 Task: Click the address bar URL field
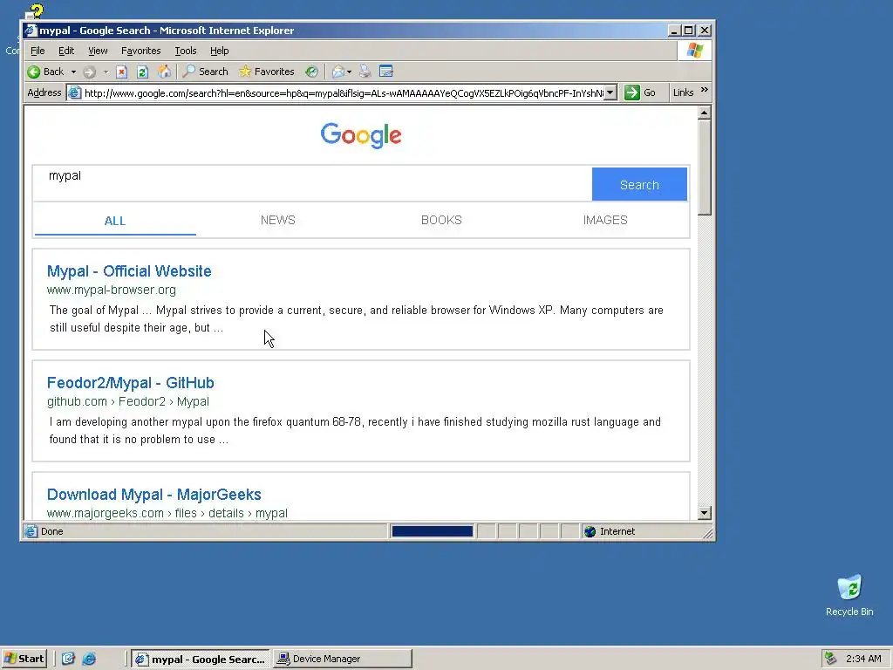pyautogui.click(x=344, y=92)
